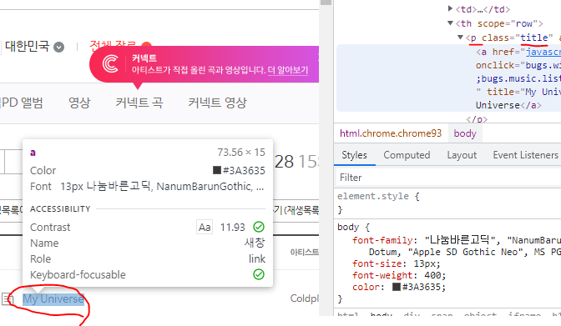561x326 pixels.
Task: Collapse the p class="title" node
Action: coord(461,38)
